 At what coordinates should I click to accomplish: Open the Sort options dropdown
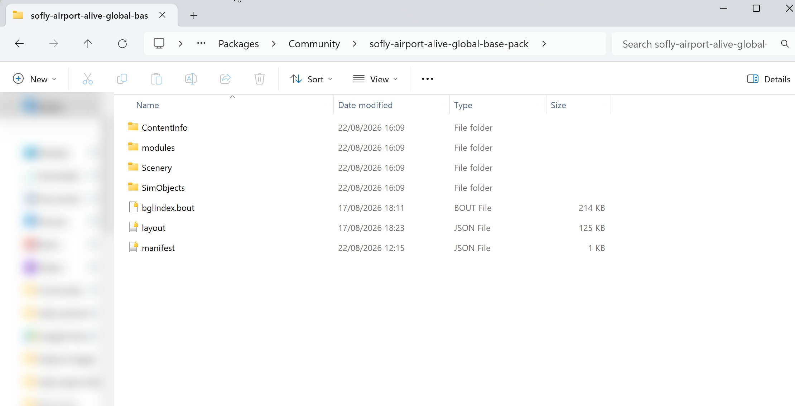[311, 79]
